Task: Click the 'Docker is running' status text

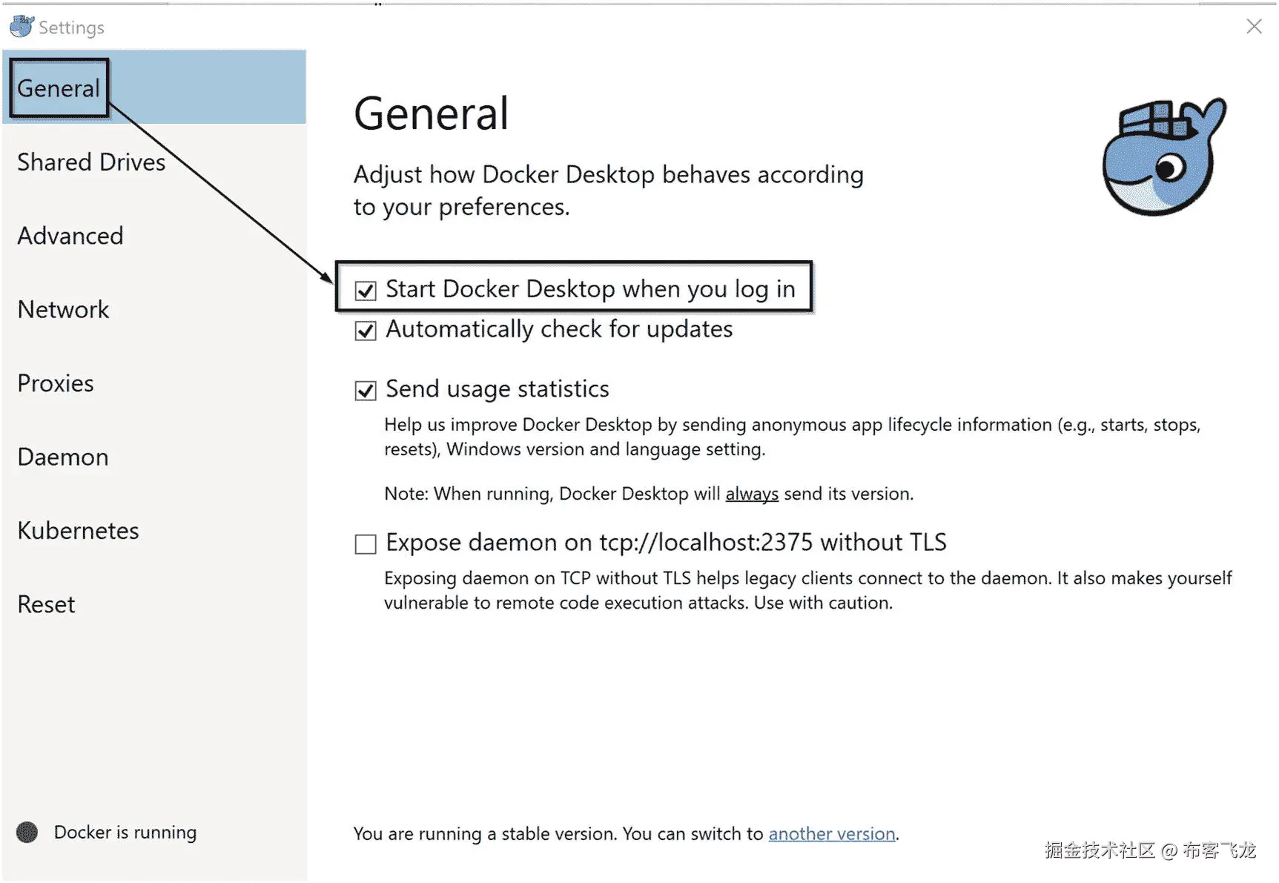Action: 125,832
